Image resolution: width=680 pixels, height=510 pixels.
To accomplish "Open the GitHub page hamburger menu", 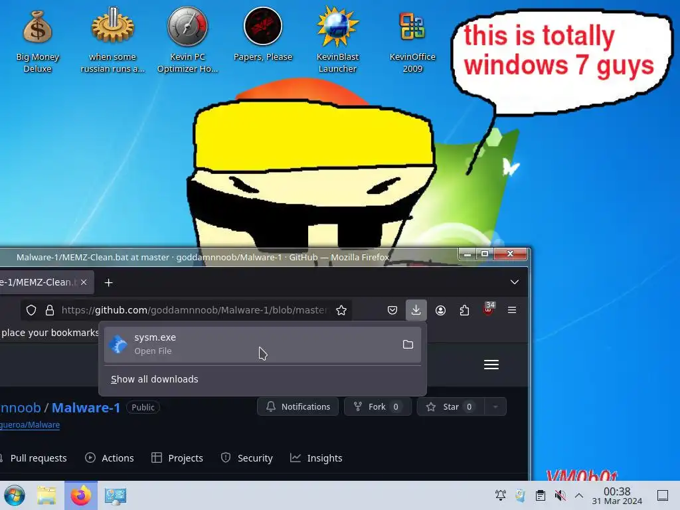I will click(491, 365).
